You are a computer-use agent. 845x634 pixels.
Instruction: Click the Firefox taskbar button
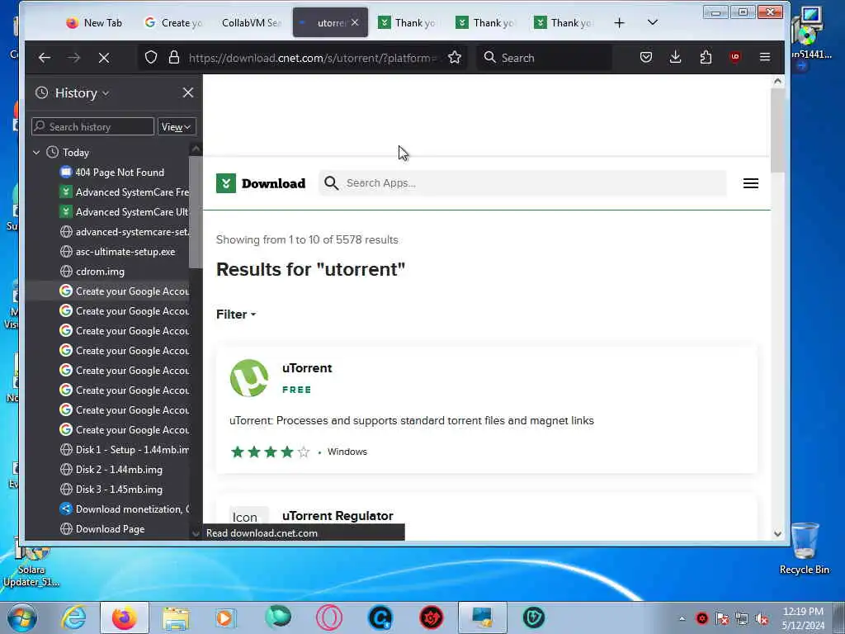124,617
